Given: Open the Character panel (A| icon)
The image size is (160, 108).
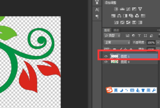Looking at the screenshot, I should pos(97,10).
